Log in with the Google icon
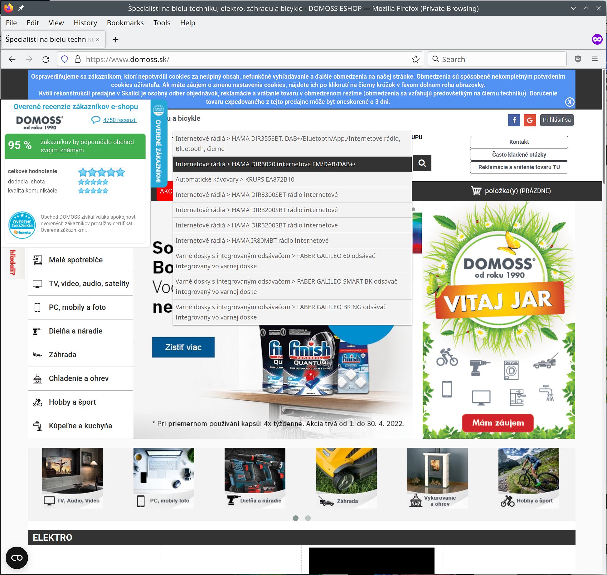The width and height of the screenshot is (607, 575). [530, 120]
